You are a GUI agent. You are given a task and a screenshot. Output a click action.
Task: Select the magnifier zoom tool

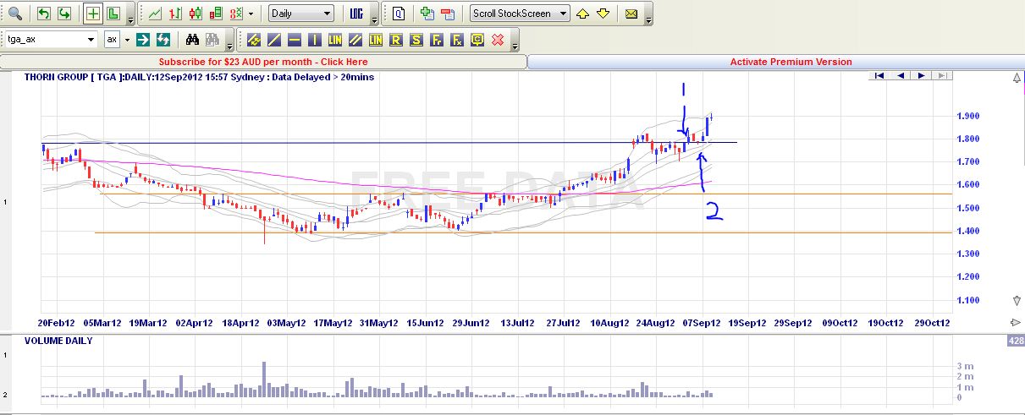14,14
